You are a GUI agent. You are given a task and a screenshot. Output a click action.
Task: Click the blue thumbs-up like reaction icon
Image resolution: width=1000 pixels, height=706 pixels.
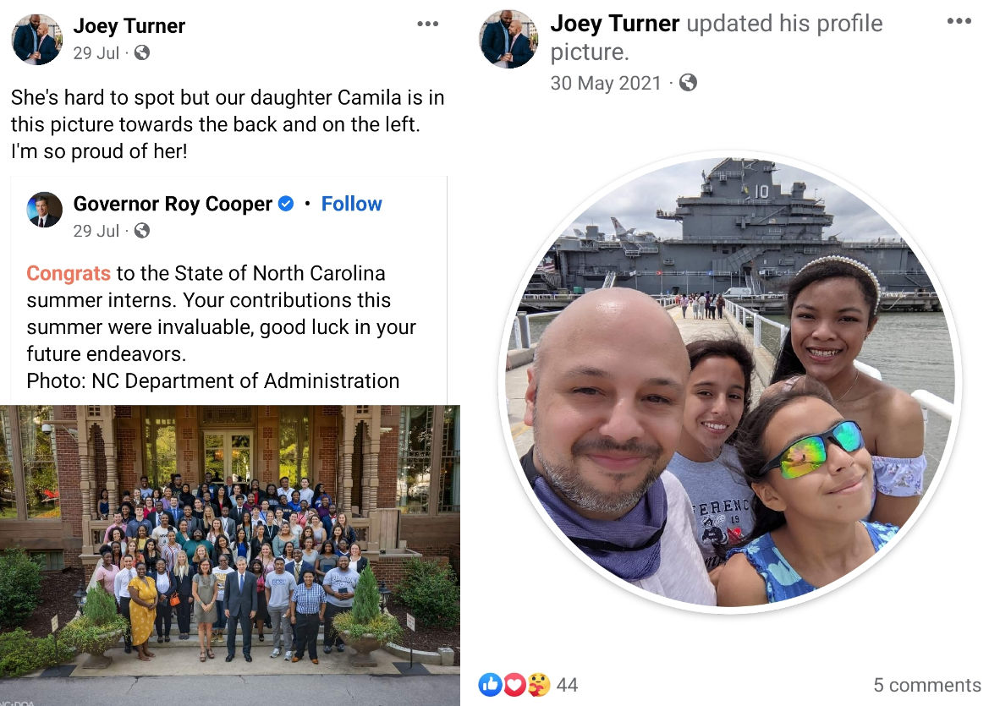click(490, 685)
